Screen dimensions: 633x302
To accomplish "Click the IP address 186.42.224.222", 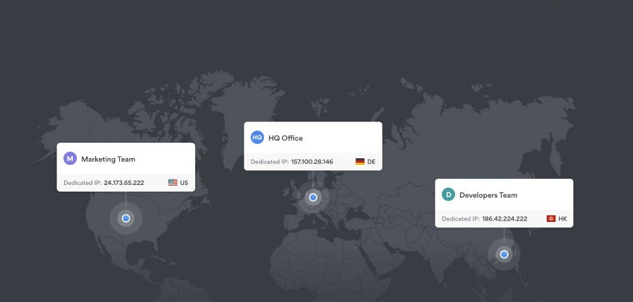I will click(x=504, y=219).
